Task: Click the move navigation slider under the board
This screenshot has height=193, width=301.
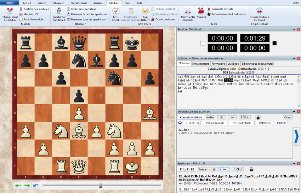Action: (x=101, y=185)
